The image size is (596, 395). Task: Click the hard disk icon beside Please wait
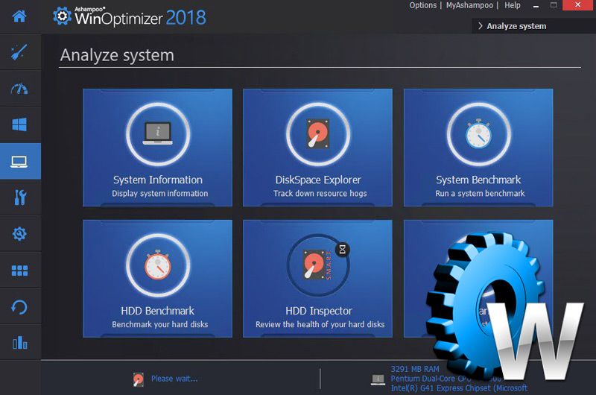[139, 379]
